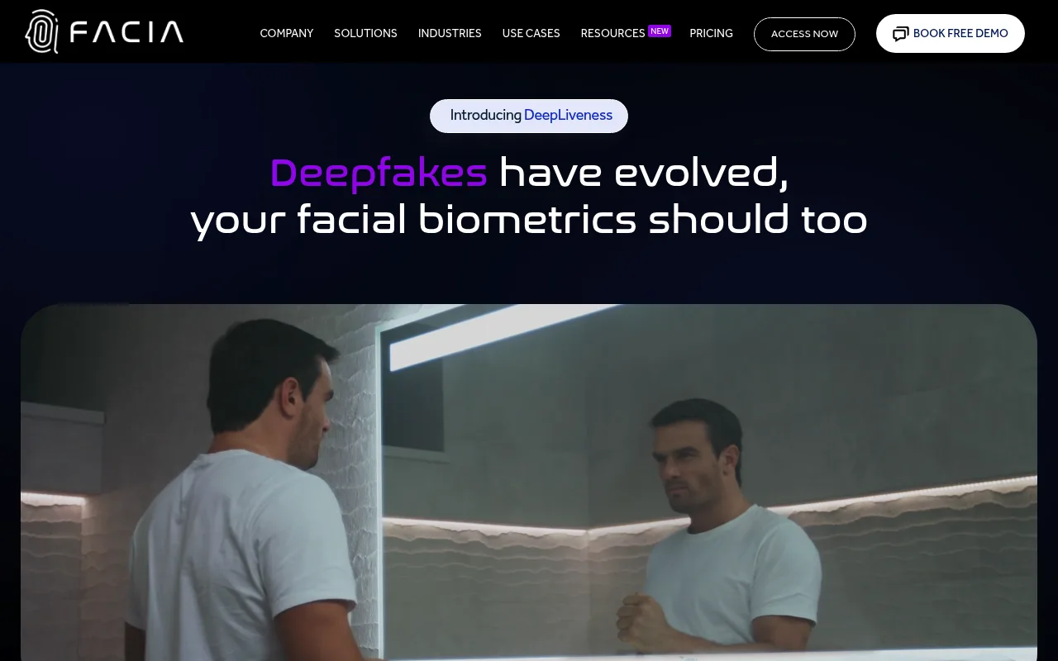This screenshot has width=1058, height=661.
Task: Click the Facia fingerprint logo
Action: (104, 32)
